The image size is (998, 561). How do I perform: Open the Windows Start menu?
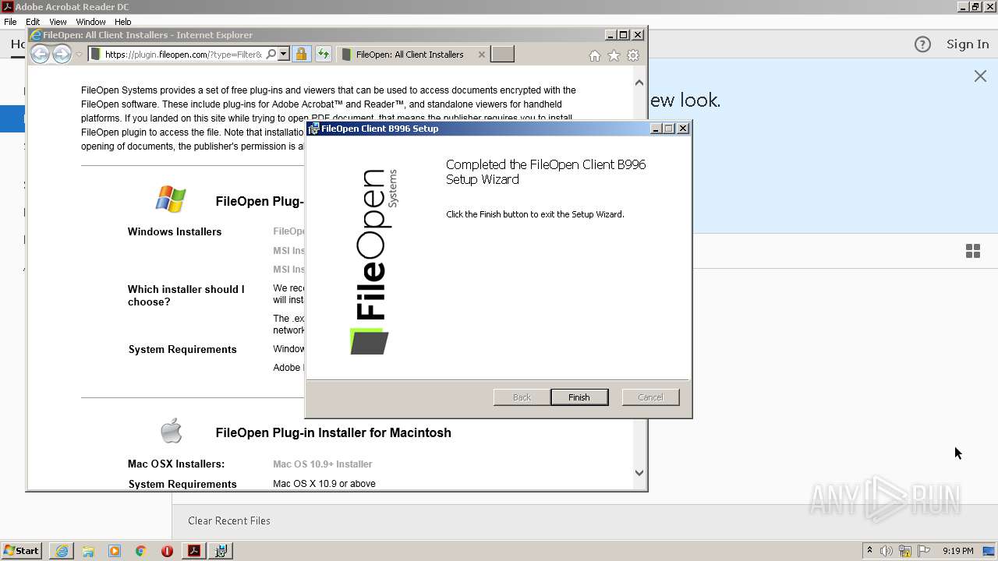[x=22, y=551]
